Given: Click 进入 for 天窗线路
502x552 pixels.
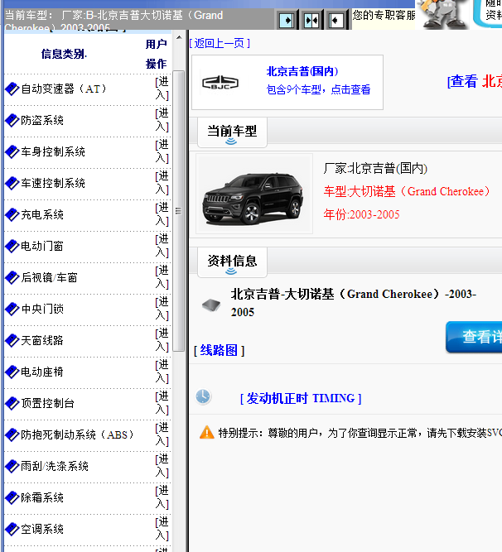Looking at the screenshot, I should pos(162,340).
